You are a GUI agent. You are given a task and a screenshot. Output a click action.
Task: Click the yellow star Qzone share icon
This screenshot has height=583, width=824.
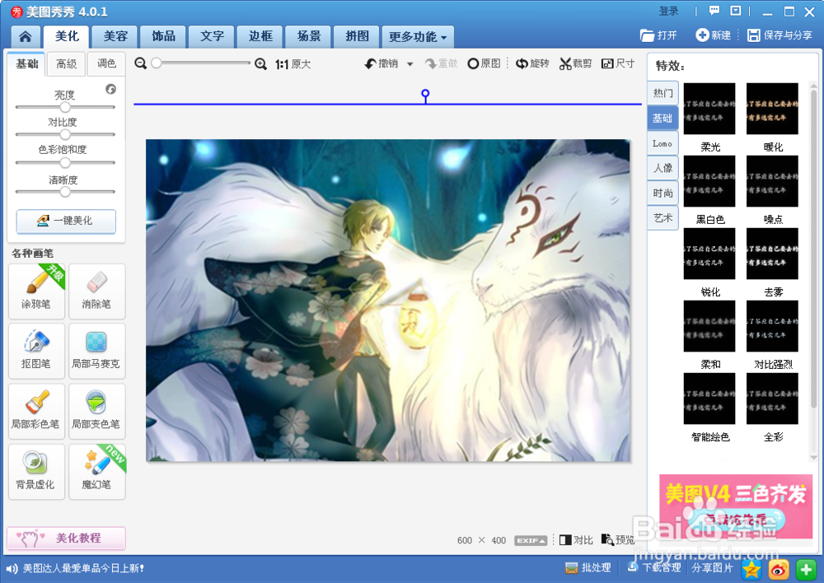751,569
